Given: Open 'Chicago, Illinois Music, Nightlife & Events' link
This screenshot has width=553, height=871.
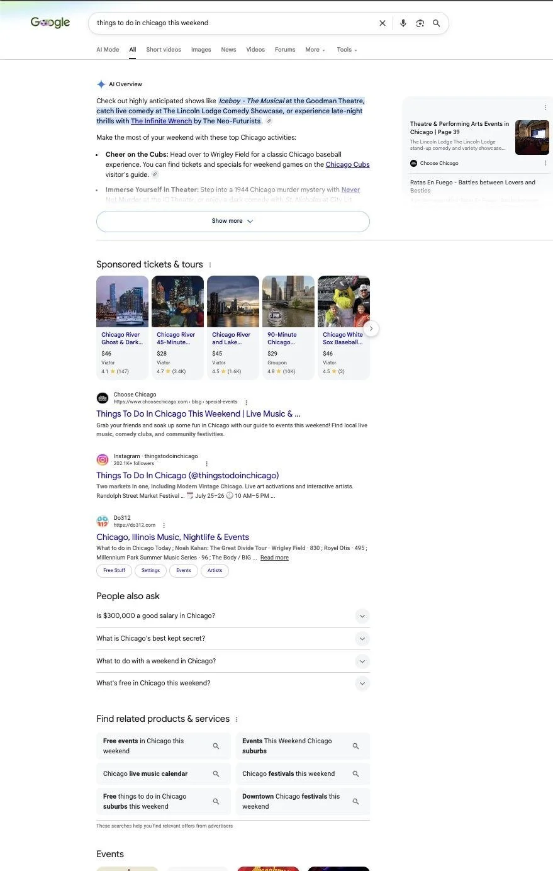Looking at the screenshot, I should coord(172,537).
